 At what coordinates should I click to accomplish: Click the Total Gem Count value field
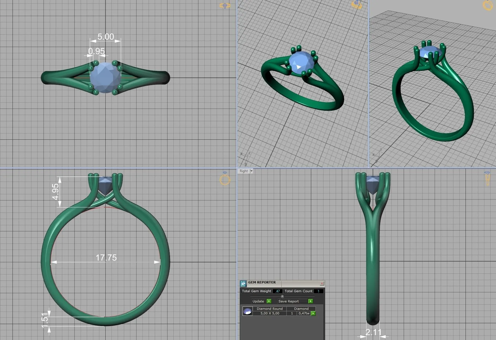click(318, 291)
